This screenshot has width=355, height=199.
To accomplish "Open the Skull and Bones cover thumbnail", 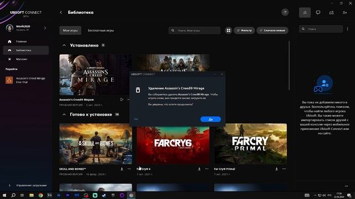I will (x=95, y=144).
